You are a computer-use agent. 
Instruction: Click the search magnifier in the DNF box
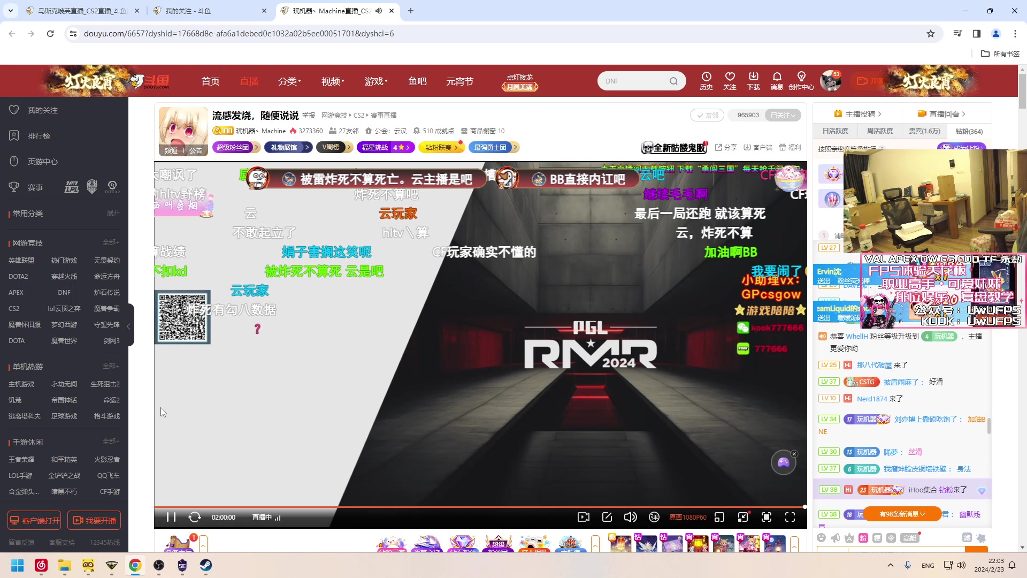674,81
